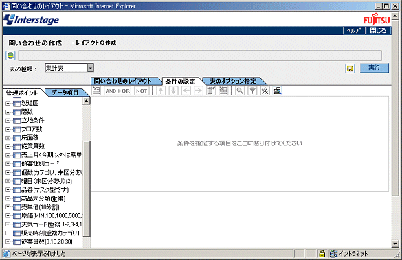Click the Internet Explorer icon in title bar
402x260 pixels.
tap(6, 6)
